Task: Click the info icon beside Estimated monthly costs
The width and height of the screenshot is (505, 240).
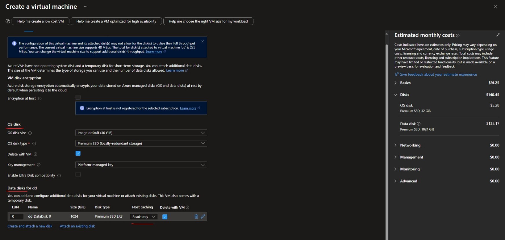Action: (458, 36)
